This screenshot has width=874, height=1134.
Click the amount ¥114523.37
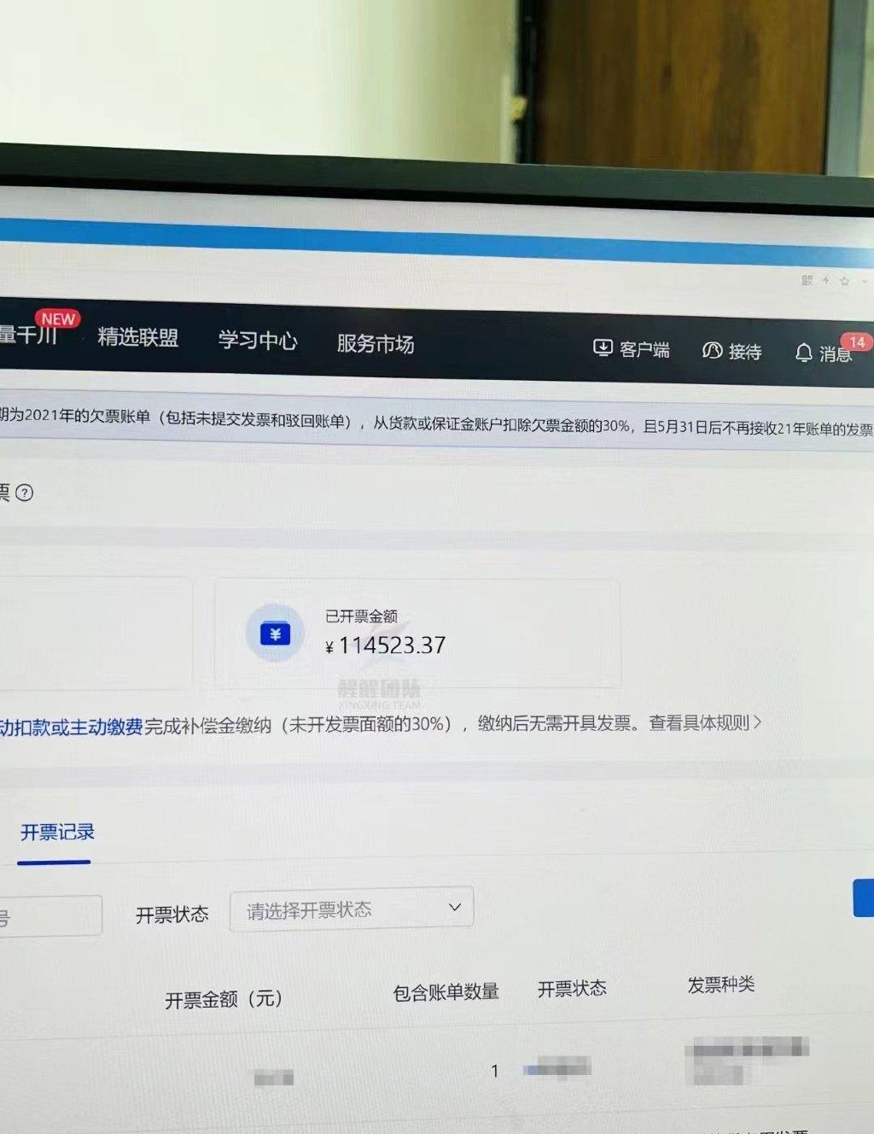coord(386,646)
